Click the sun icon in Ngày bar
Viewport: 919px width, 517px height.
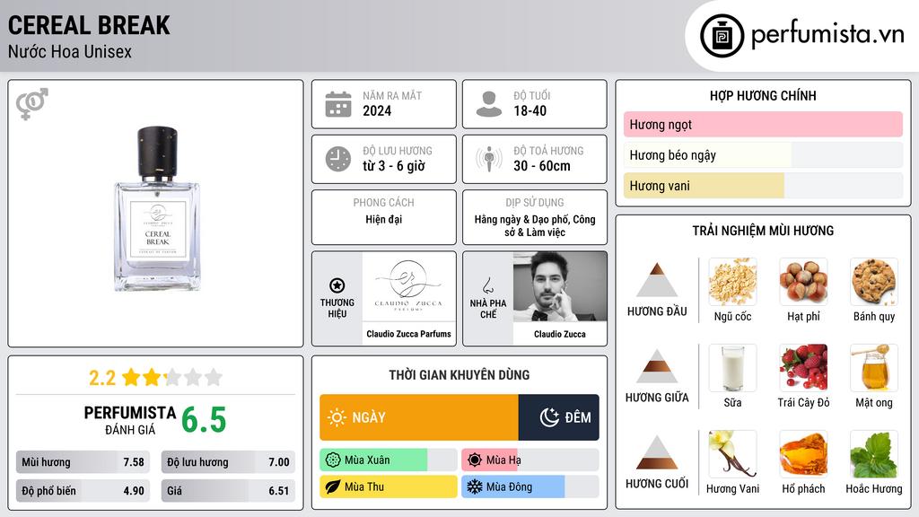[x=337, y=417]
